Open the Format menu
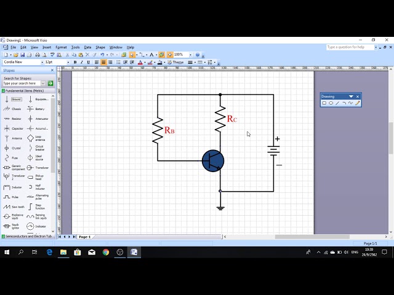394x295 pixels. (61, 47)
